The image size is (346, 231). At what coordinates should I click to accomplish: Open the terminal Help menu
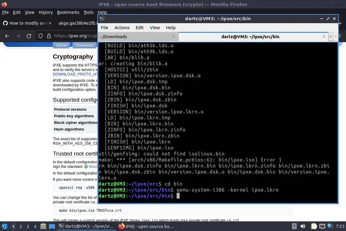click(171, 28)
